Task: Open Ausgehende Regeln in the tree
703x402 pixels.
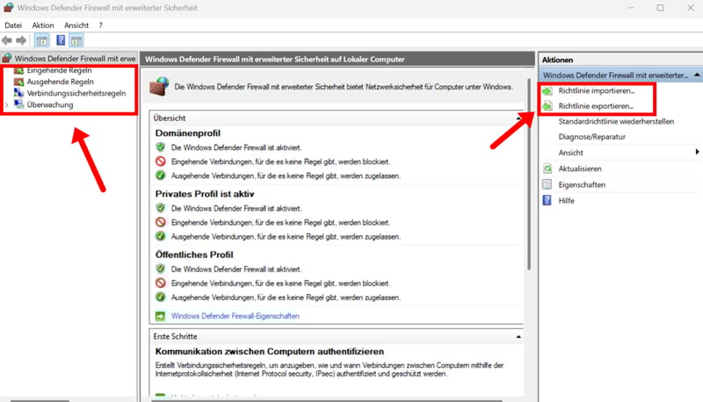Action: click(60, 82)
